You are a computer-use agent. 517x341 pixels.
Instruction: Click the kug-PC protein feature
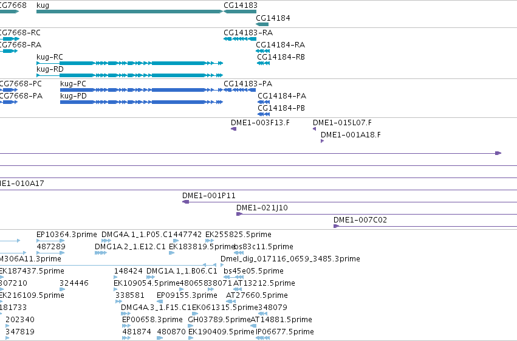[x=142, y=90]
